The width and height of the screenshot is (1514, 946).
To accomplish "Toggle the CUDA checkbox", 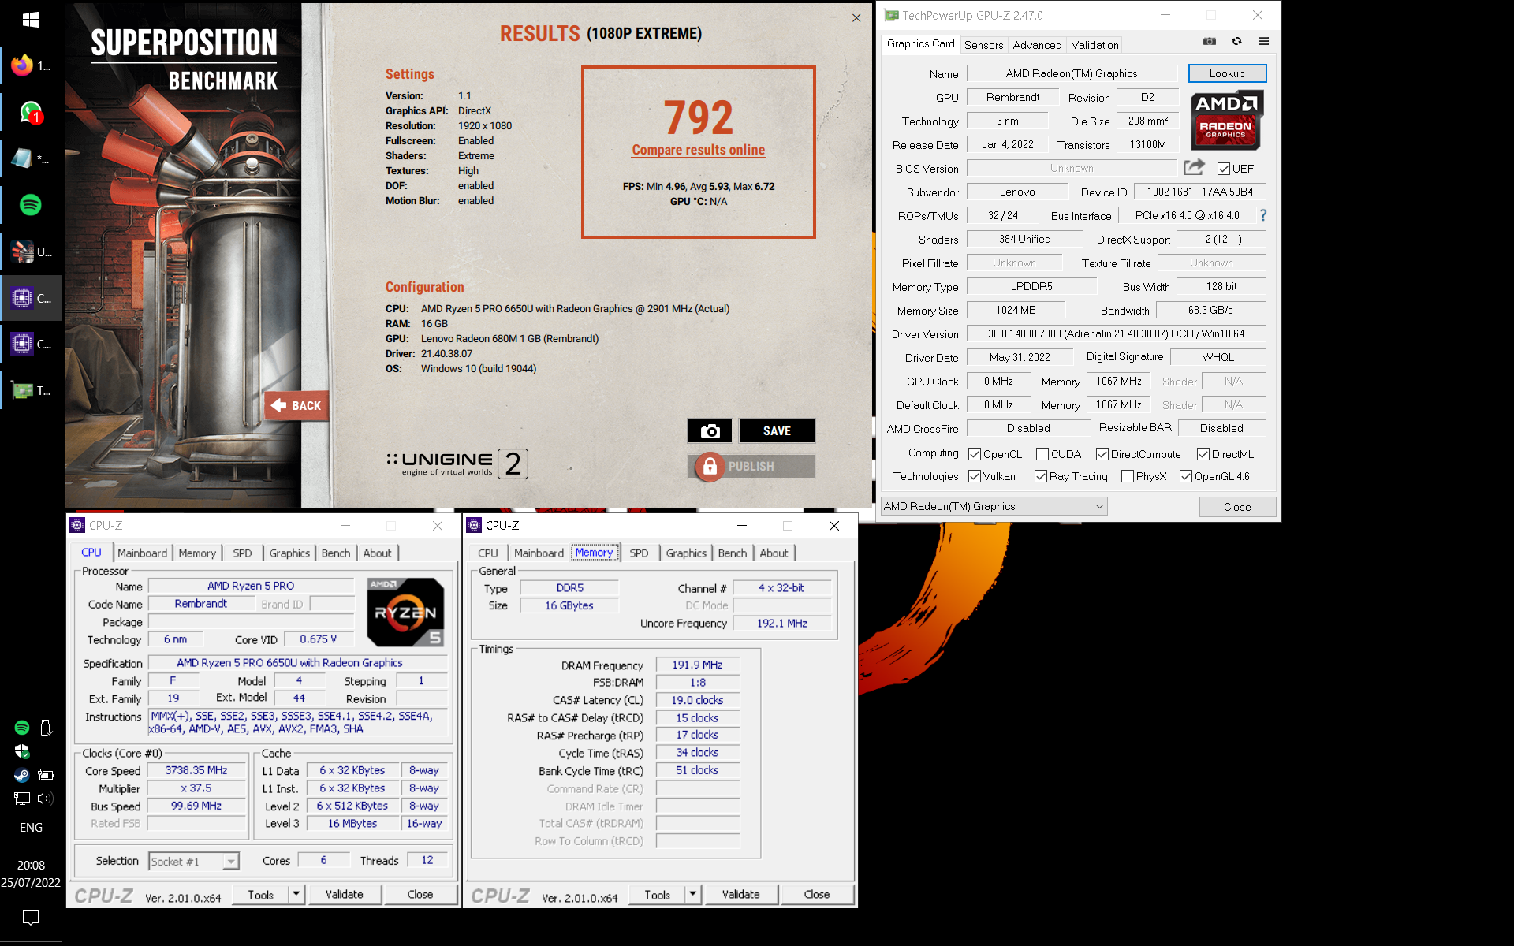I will (x=1042, y=454).
